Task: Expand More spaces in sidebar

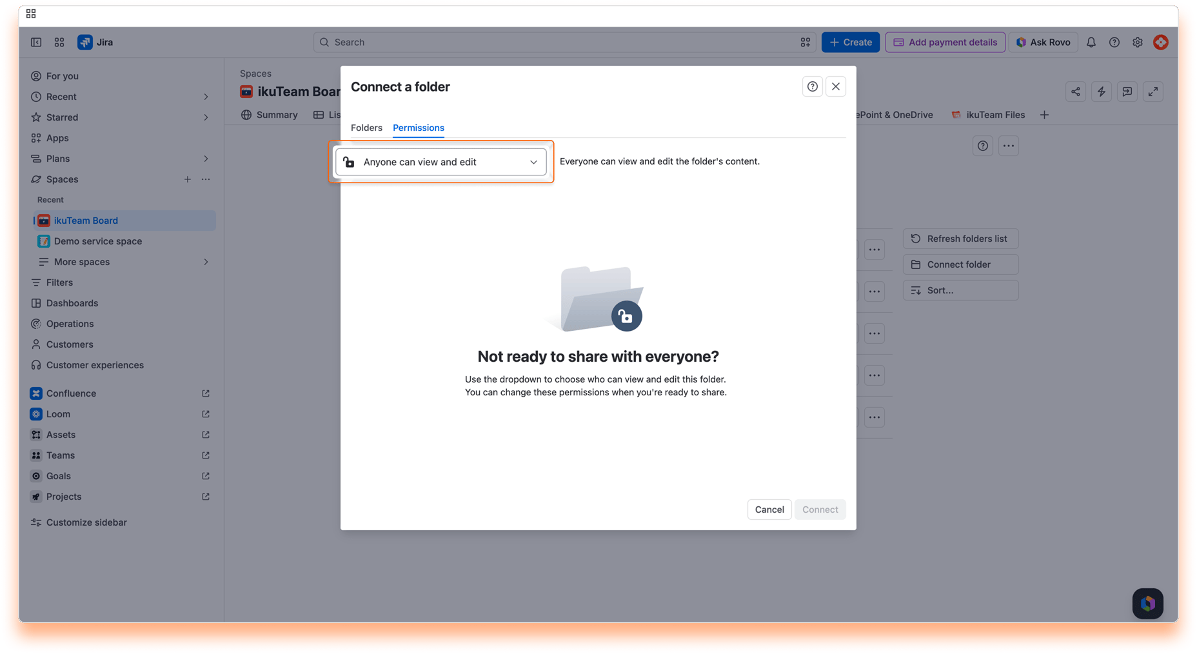Action: point(206,262)
